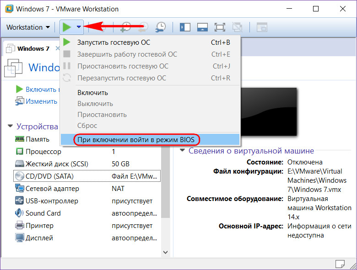The width and height of the screenshot is (357, 270).
Task: Click the large VM icon beside title
Action: coord(13,68)
